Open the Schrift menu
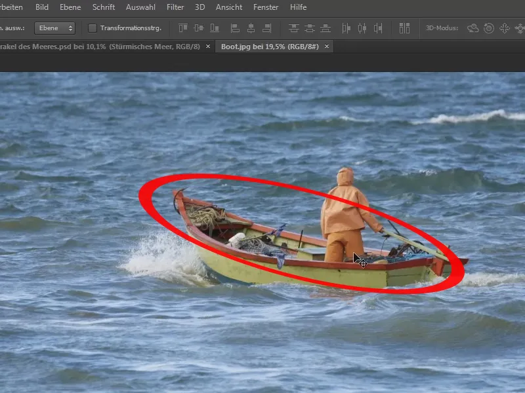Viewport: 525px width, 393px height. coord(104,7)
